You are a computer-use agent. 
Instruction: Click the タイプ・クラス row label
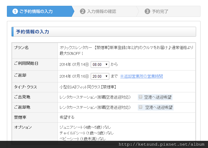pyautogui.click(x=25, y=87)
